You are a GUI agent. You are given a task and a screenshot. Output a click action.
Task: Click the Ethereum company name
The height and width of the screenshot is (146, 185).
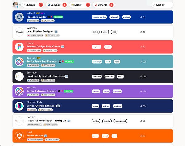point(32,73)
